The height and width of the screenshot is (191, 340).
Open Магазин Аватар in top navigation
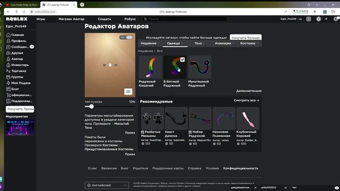(71, 19)
